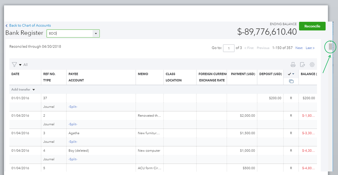Open the -Split- link for Agatha transaction

(x=73, y=142)
